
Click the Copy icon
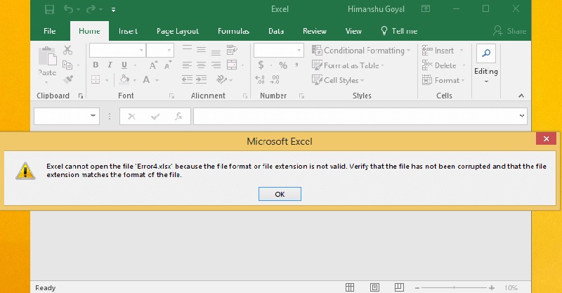[x=67, y=65]
